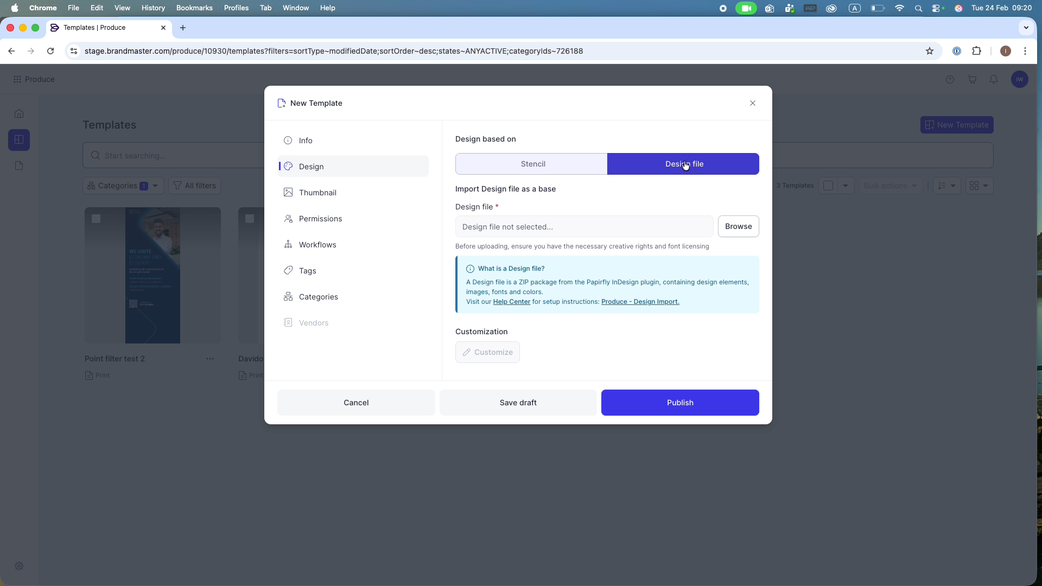Open Point filter test 2 thumbnail
The image size is (1042, 586).
153,275
